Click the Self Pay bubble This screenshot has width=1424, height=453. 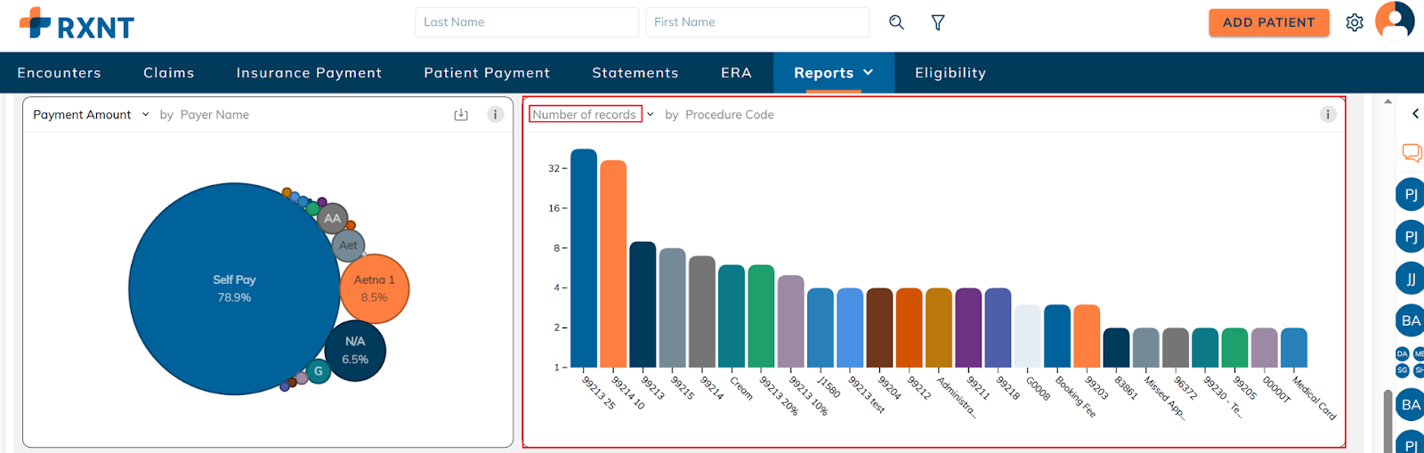click(234, 288)
